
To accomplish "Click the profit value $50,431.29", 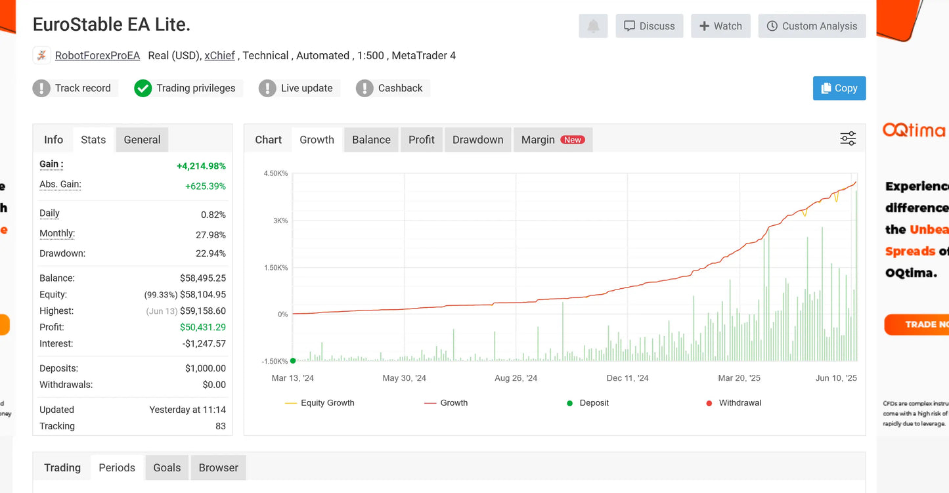I will [x=203, y=328].
